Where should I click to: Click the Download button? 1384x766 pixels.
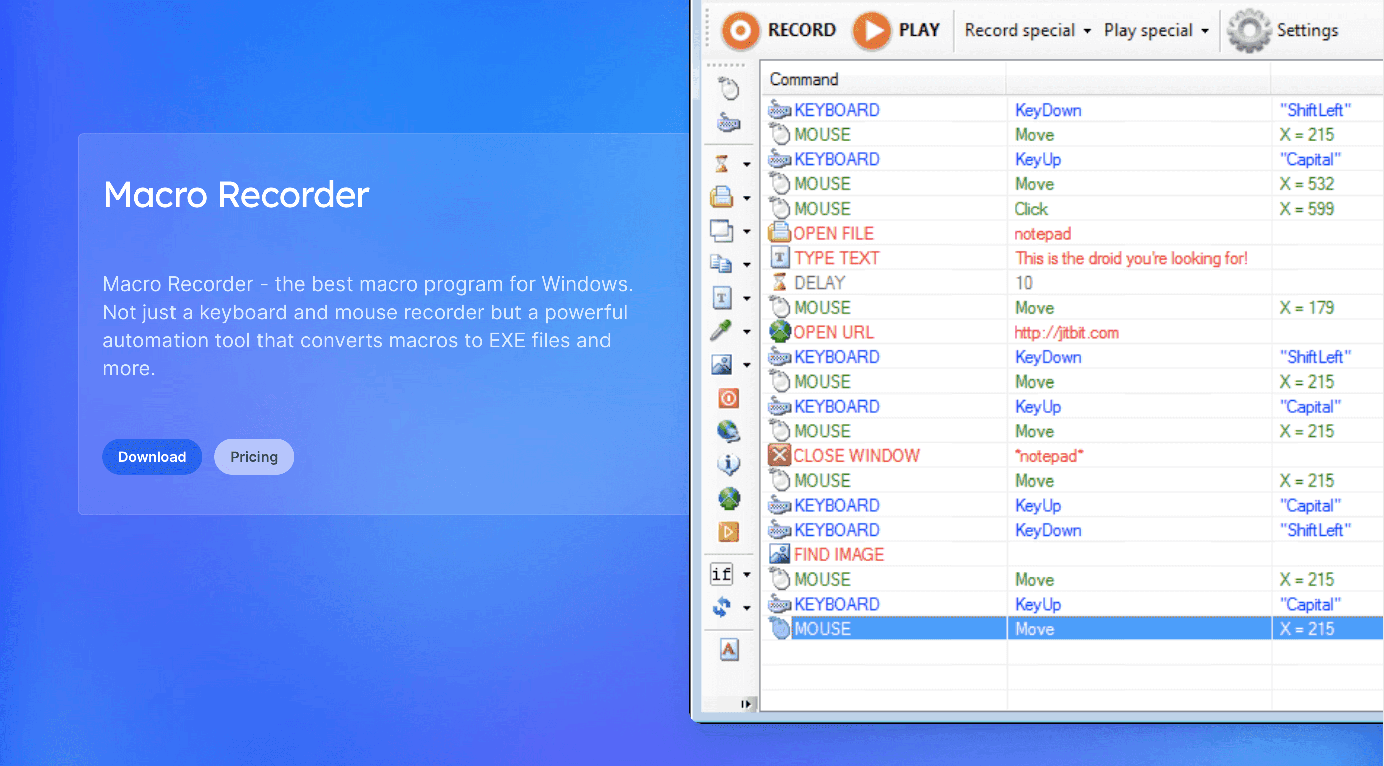pos(152,457)
